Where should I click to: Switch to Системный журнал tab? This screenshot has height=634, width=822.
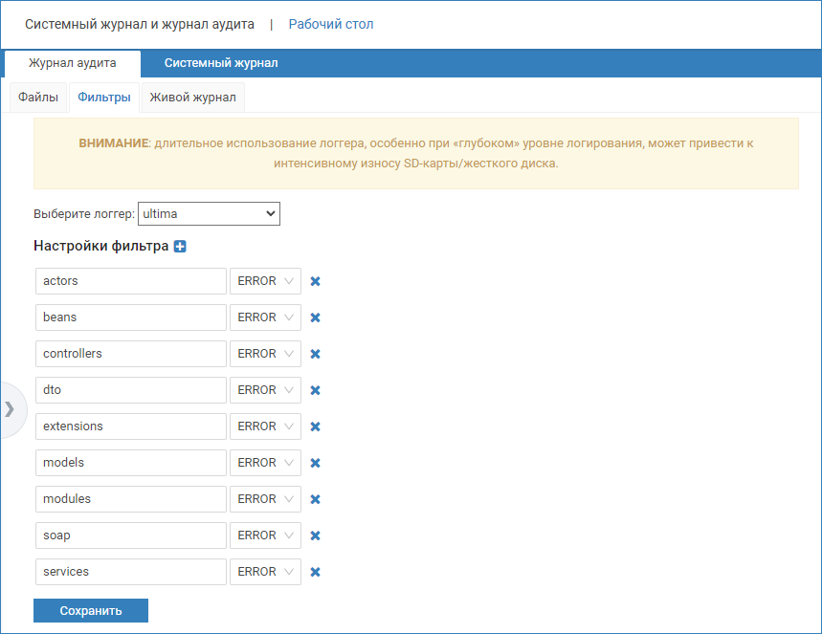tap(221, 63)
